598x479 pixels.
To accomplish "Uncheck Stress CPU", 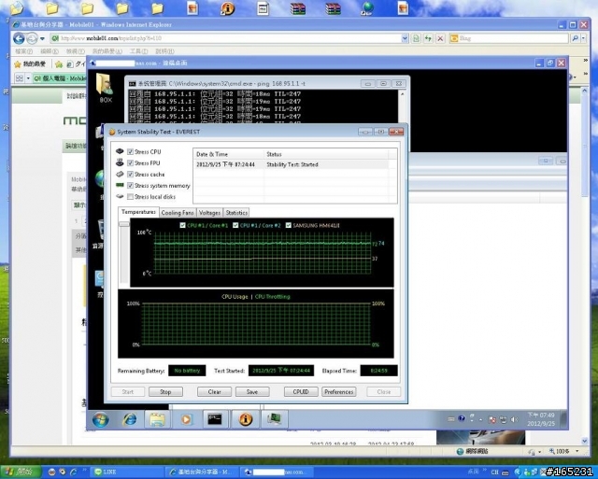I will (x=131, y=151).
